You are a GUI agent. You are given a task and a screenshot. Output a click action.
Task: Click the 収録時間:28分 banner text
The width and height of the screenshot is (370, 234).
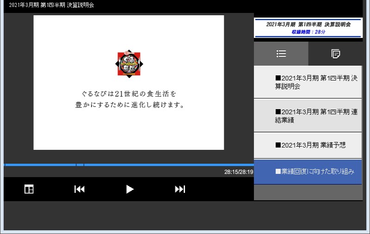(x=308, y=32)
